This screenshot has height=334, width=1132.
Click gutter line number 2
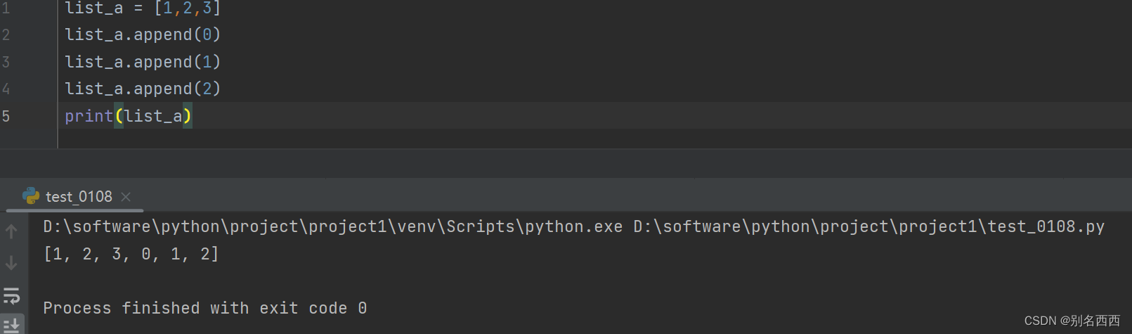pos(6,34)
